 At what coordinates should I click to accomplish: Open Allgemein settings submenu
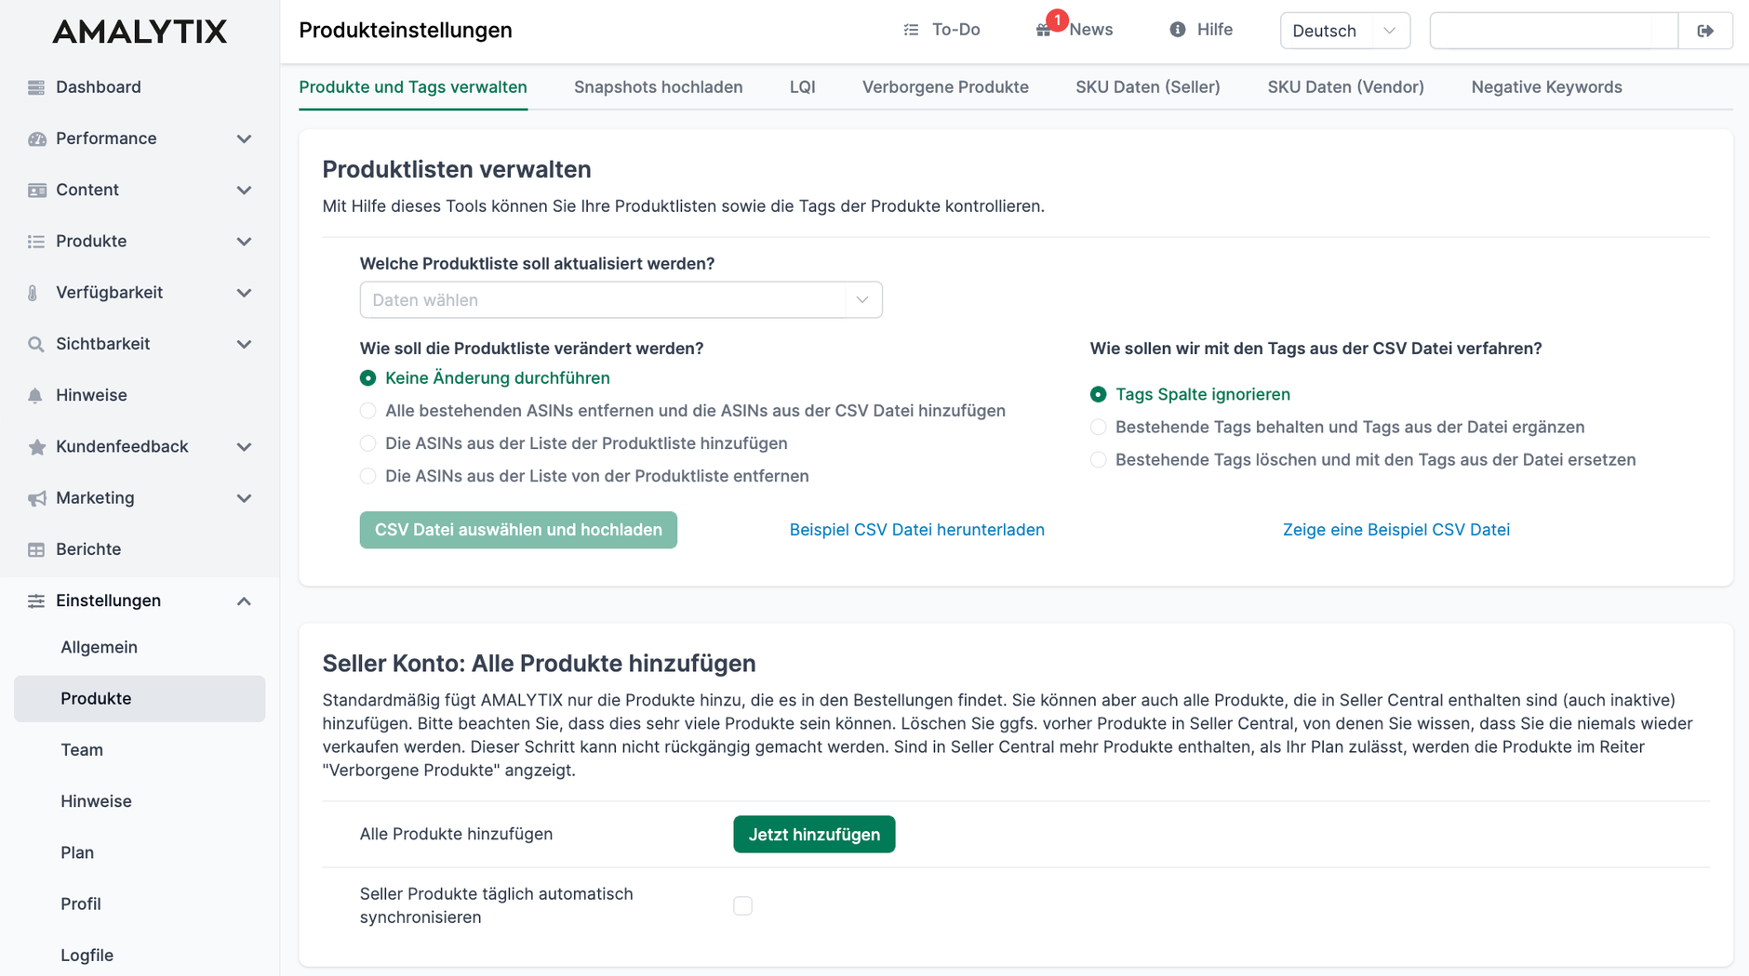pyautogui.click(x=99, y=648)
